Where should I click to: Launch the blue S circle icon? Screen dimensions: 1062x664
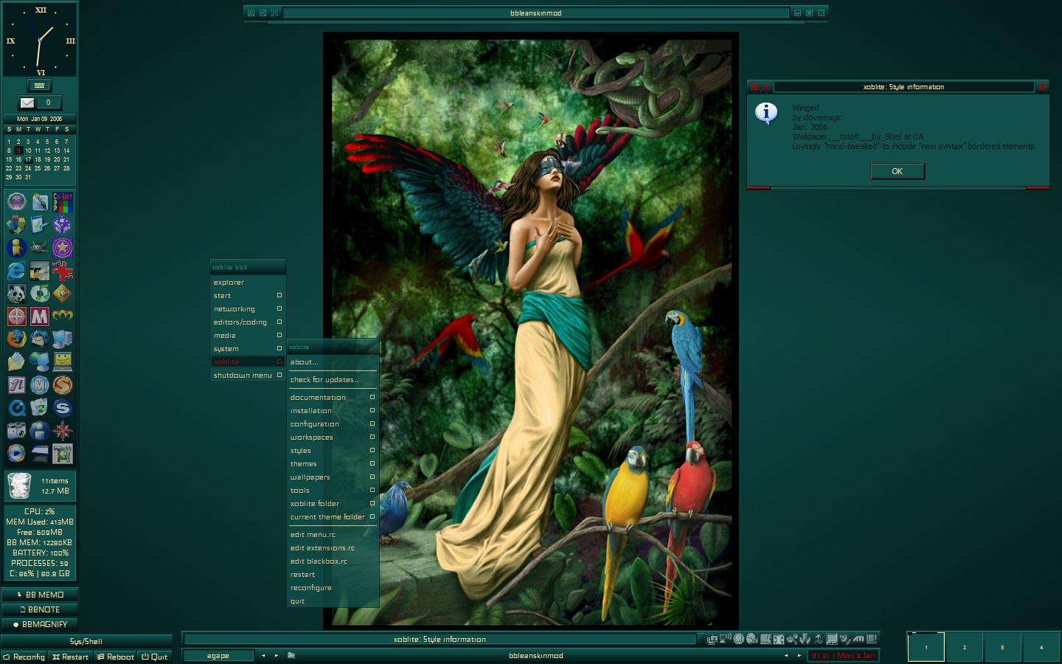pyautogui.click(x=63, y=408)
